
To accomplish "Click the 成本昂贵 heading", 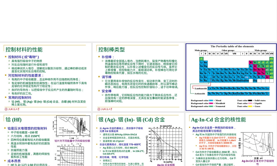I will [14, 161].
